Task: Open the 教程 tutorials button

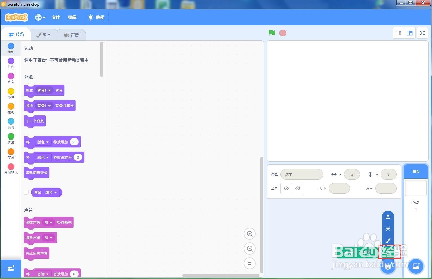Action: 96,17
